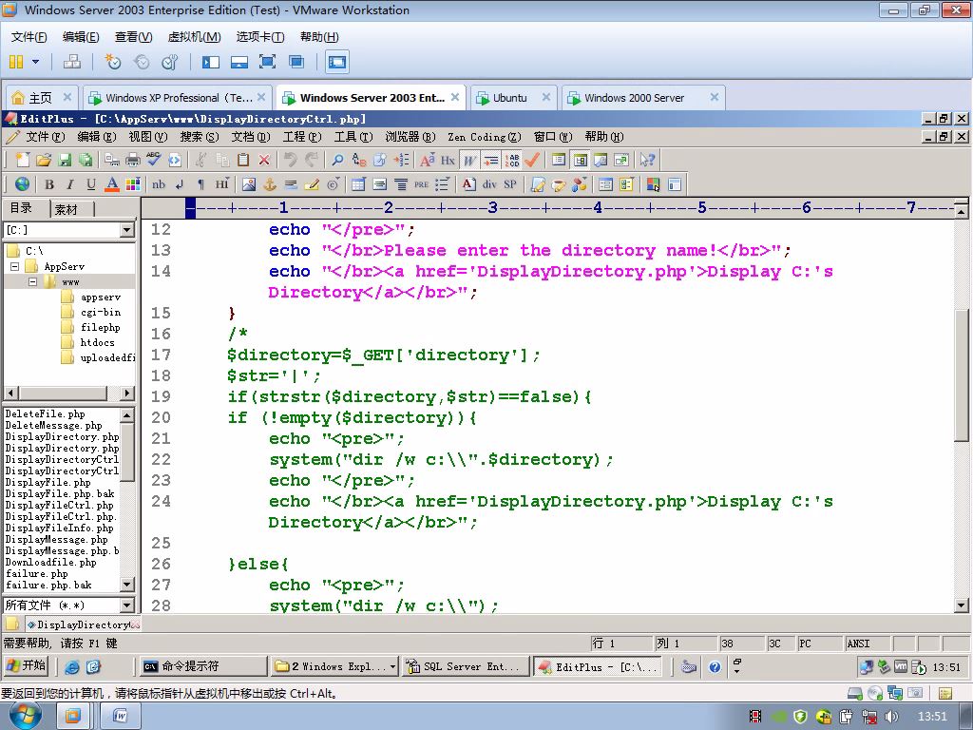This screenshot has width=973, height=730.
Task: Open the Hx hex viewer icon
Action: pos(448,160)
